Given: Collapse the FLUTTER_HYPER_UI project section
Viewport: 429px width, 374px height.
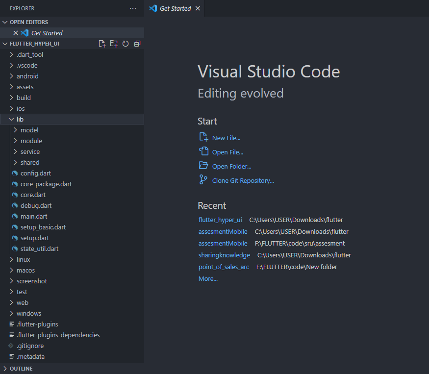Looking at the screenshot, I should pos(5,44).
